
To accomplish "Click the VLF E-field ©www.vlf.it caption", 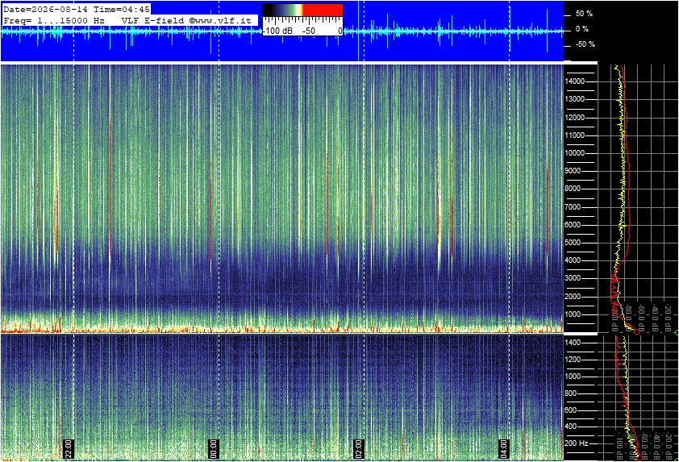I will pyautogui.click(x=186, y=21).
